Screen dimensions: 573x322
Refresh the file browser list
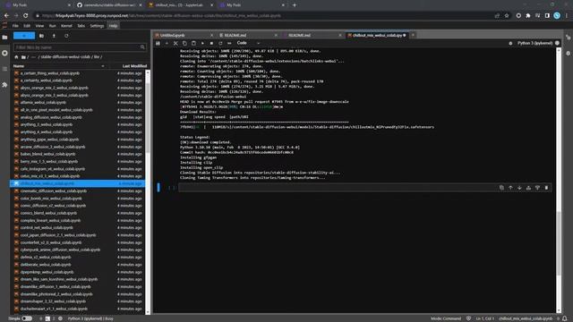66,36
